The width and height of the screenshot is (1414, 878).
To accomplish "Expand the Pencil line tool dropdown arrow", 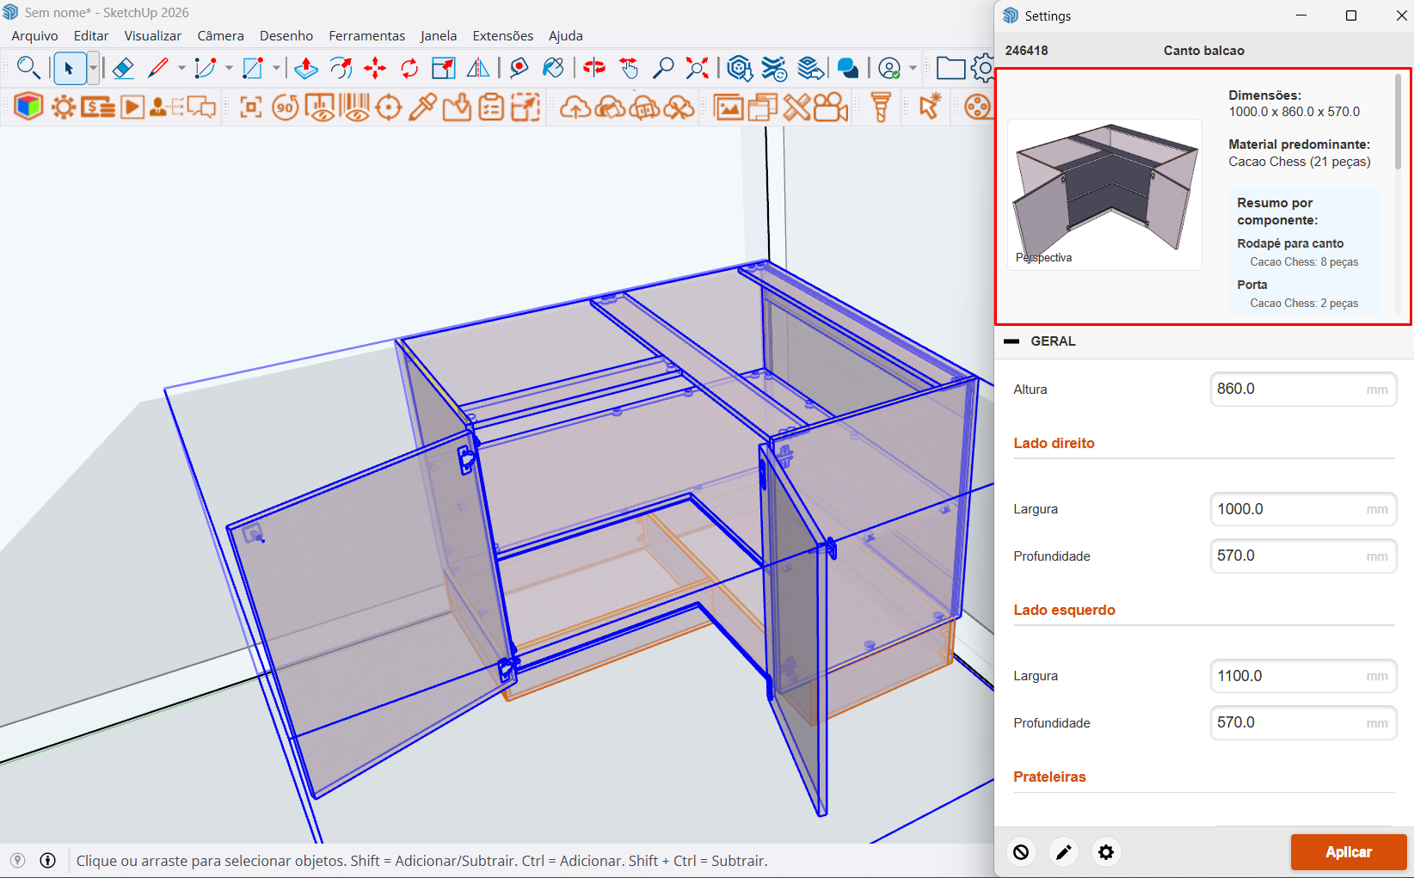I will click(x=181, y=68).
